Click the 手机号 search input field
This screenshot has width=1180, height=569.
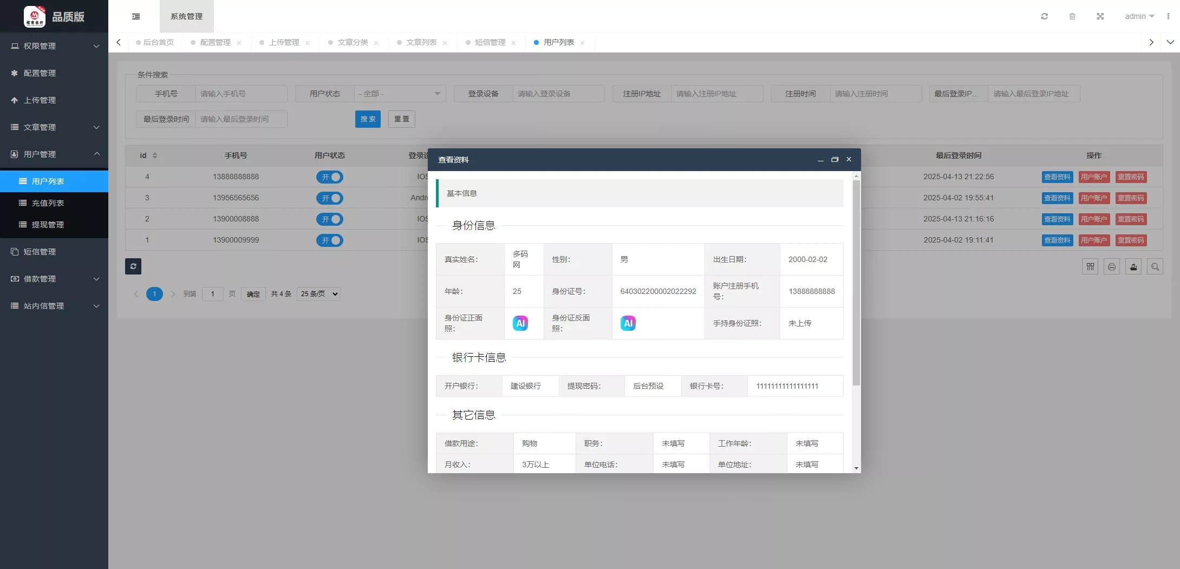coord(240,94)
